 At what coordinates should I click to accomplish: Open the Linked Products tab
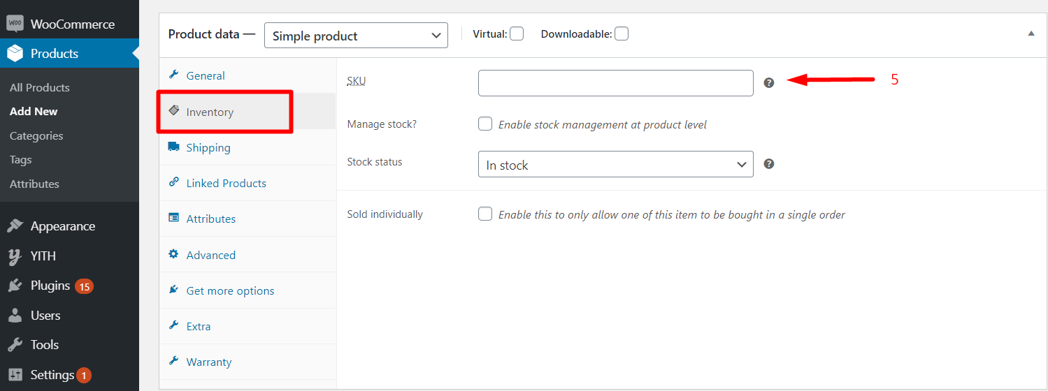pos(226,183)
